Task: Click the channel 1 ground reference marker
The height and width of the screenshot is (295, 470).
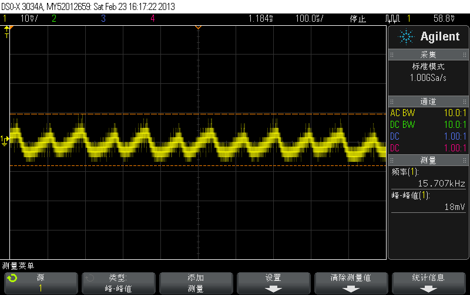Action: tap(5, 141)
